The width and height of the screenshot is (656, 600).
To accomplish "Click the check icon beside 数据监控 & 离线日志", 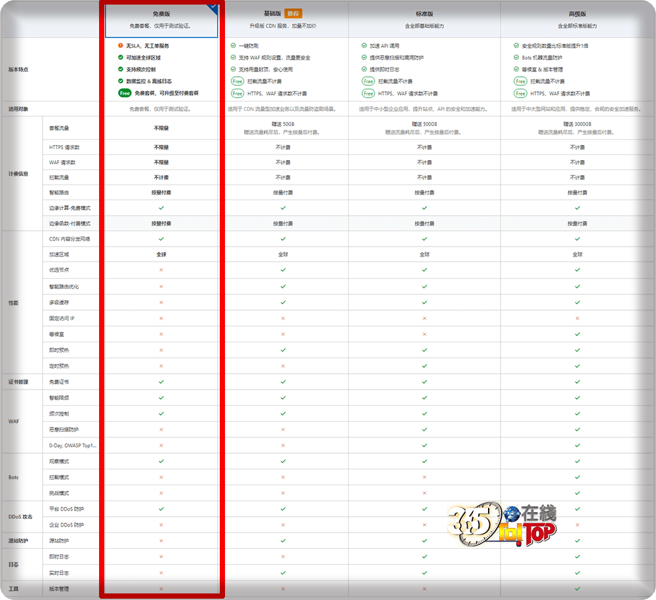I will [121, 81].
